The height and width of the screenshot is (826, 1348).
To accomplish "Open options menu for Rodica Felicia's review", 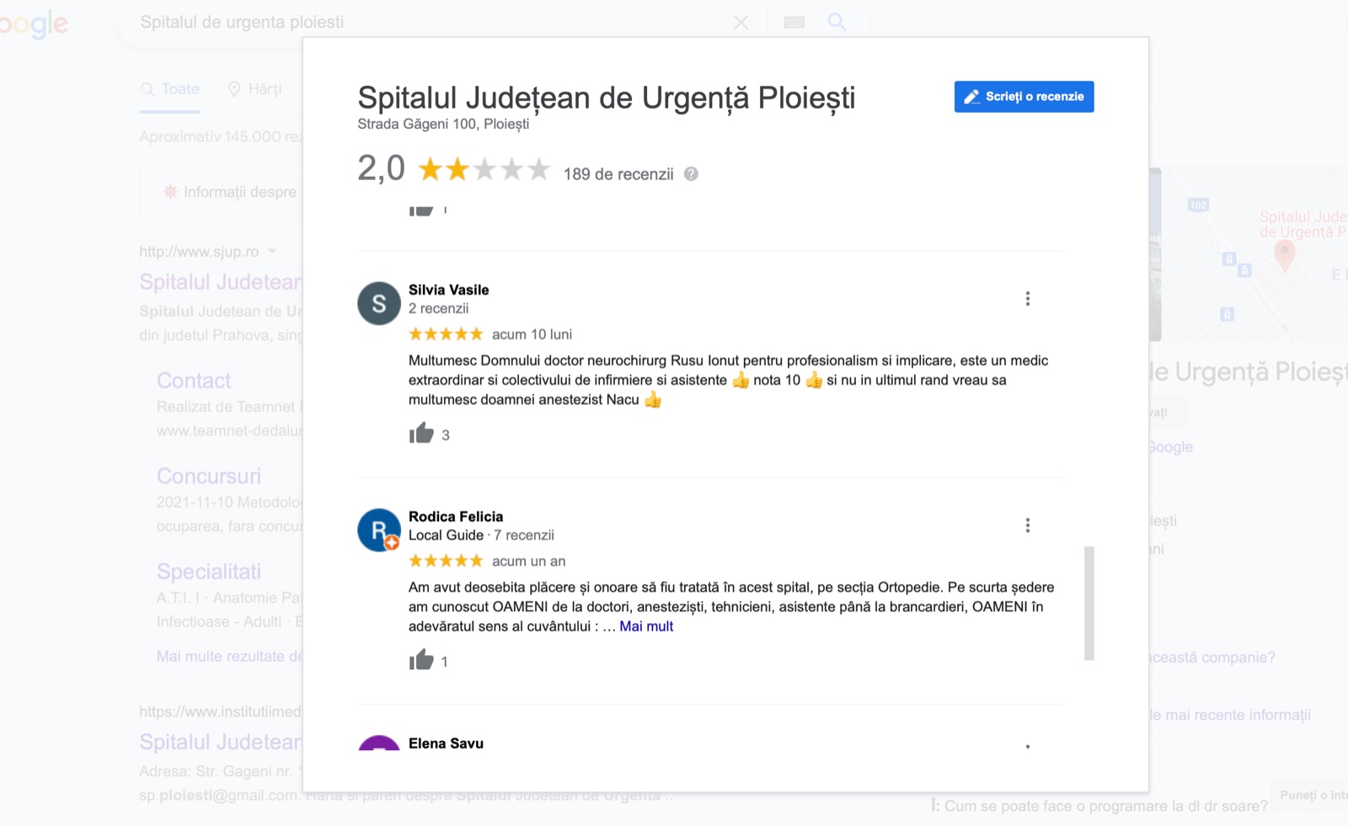I will pyautogui.click(x=1027, y=525).
